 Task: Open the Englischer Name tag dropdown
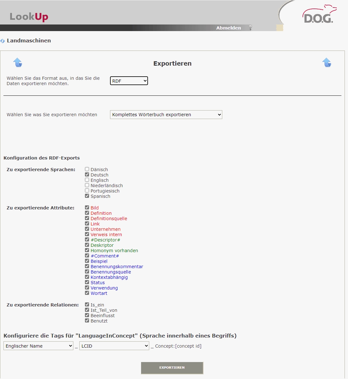[x=38, y=346]
